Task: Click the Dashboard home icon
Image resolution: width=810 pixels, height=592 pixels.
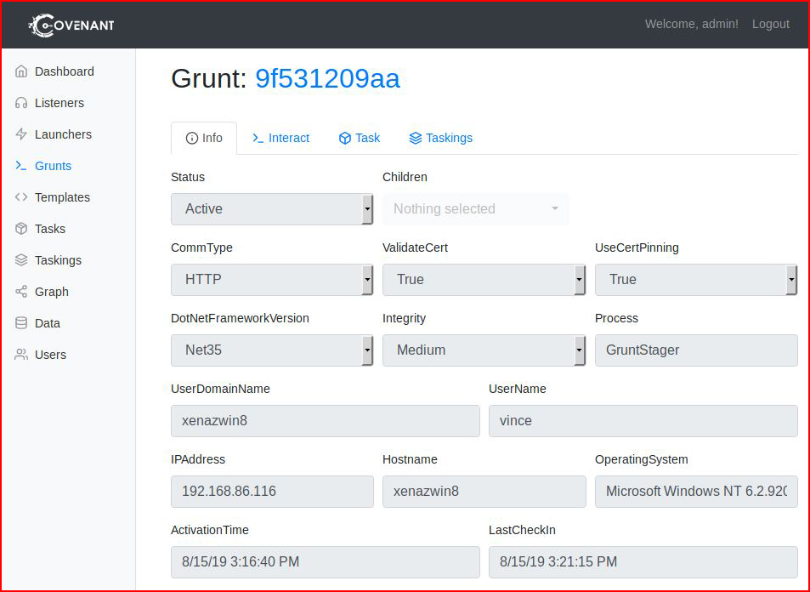Action: [x=21, y=71]
